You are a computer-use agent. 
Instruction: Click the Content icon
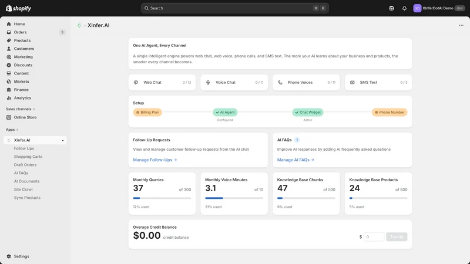click(9, 73)
